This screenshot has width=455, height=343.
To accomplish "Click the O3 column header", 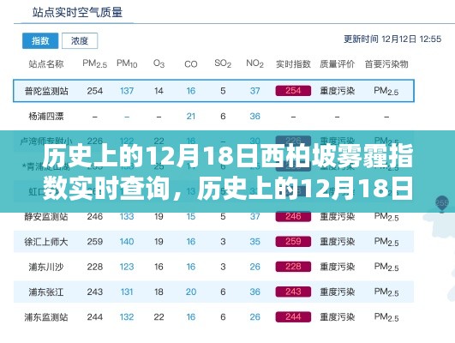I will click(159, 63).
